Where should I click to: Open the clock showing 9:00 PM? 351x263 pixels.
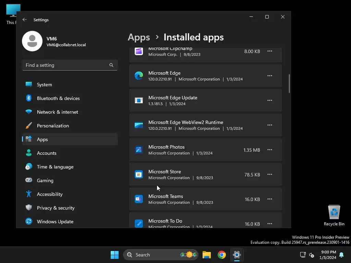tap(328, 255)
